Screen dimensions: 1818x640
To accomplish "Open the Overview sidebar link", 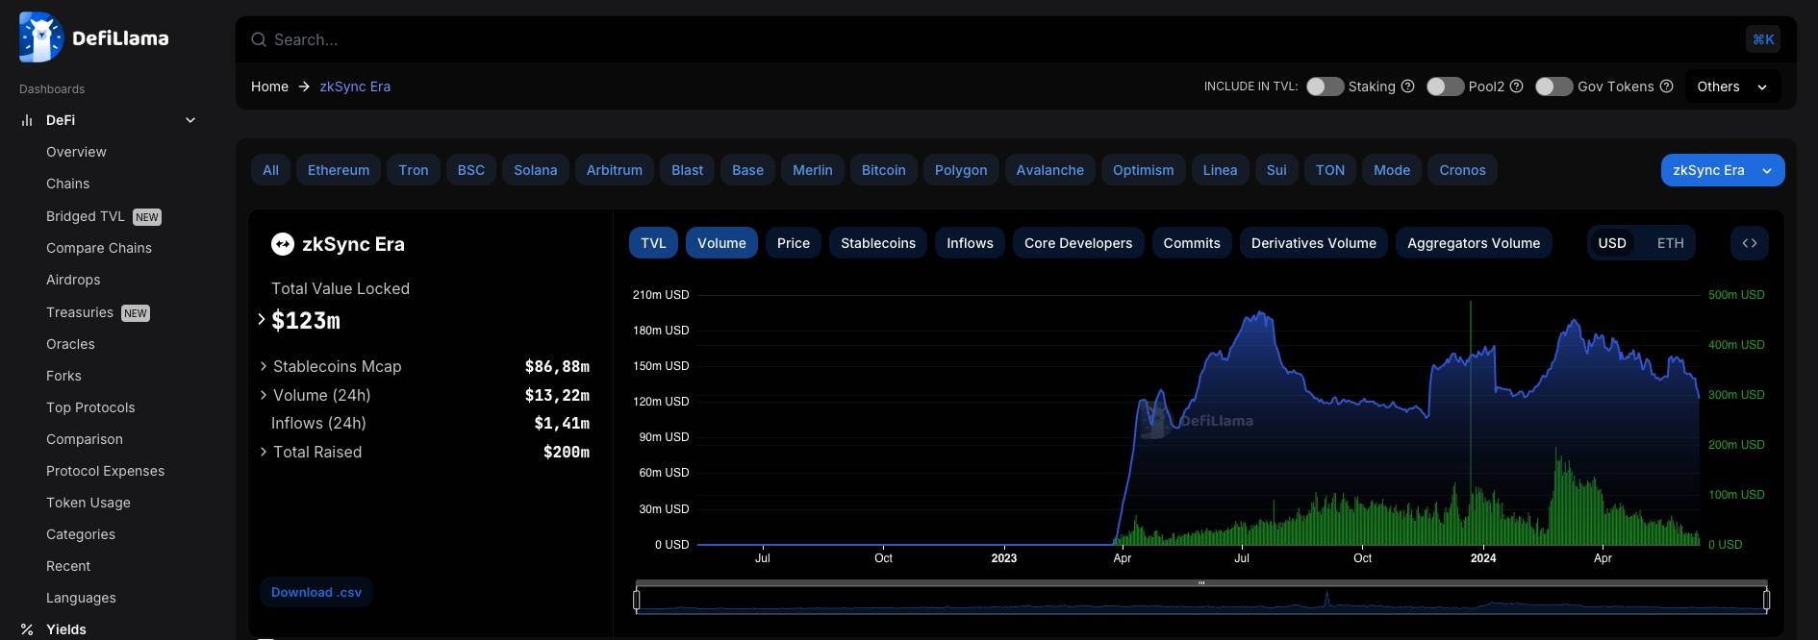I will pyautogui.click(x=76, y=152).
